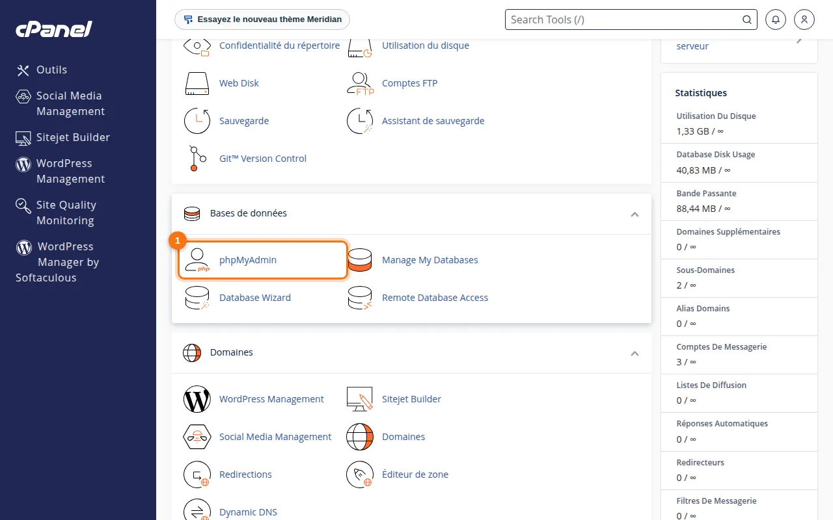Click the Manage My Databases icon

(x=360, y=260)
